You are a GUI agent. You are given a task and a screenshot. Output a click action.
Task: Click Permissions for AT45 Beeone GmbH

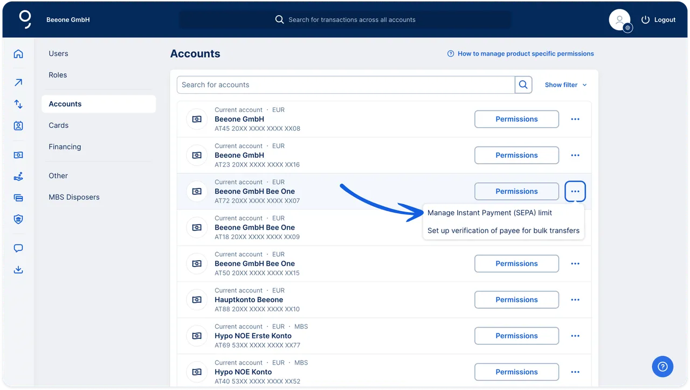pos(516,119)
